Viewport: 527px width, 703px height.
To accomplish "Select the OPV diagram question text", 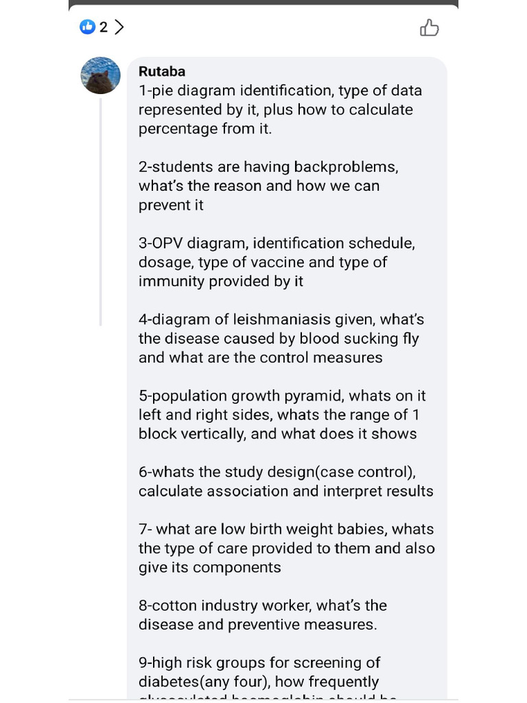I will [276, 262].
